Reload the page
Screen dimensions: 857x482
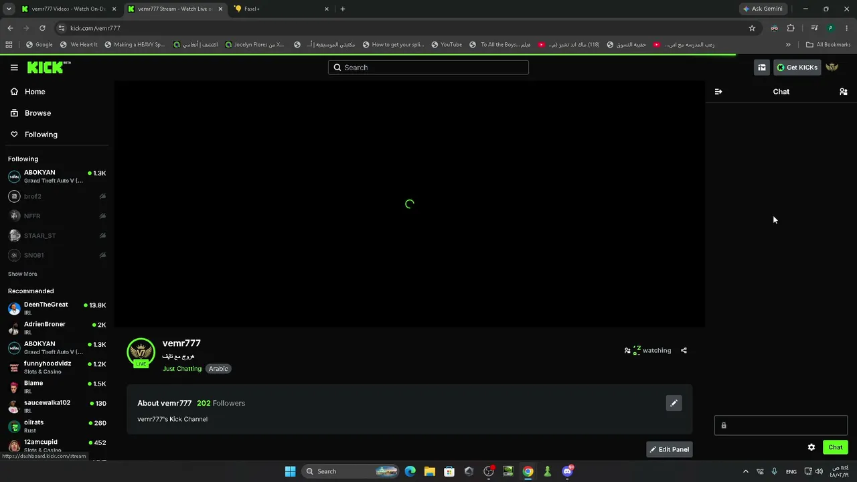pos(42,28)
